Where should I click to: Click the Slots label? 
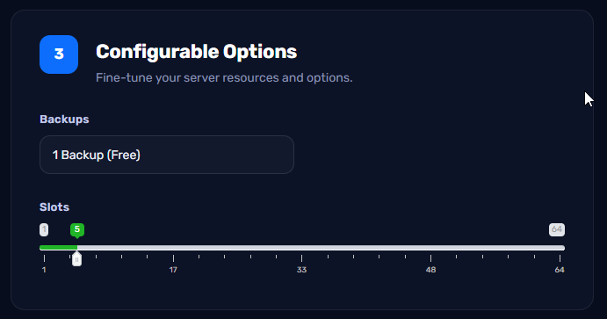pyautogui.click(x=54, y=207)
